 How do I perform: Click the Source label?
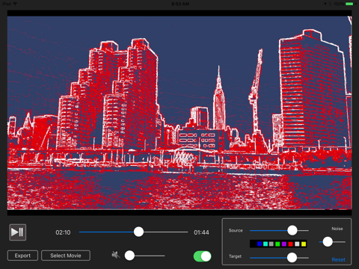coord(236,230)
